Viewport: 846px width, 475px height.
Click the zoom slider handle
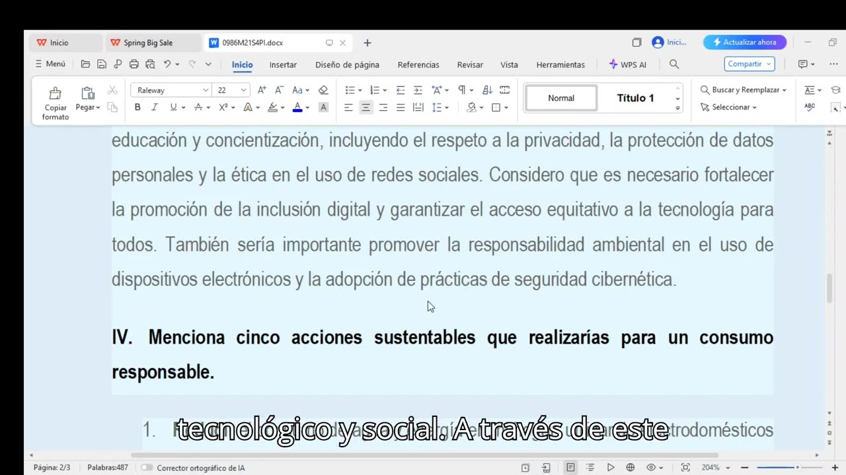(797, 468)
